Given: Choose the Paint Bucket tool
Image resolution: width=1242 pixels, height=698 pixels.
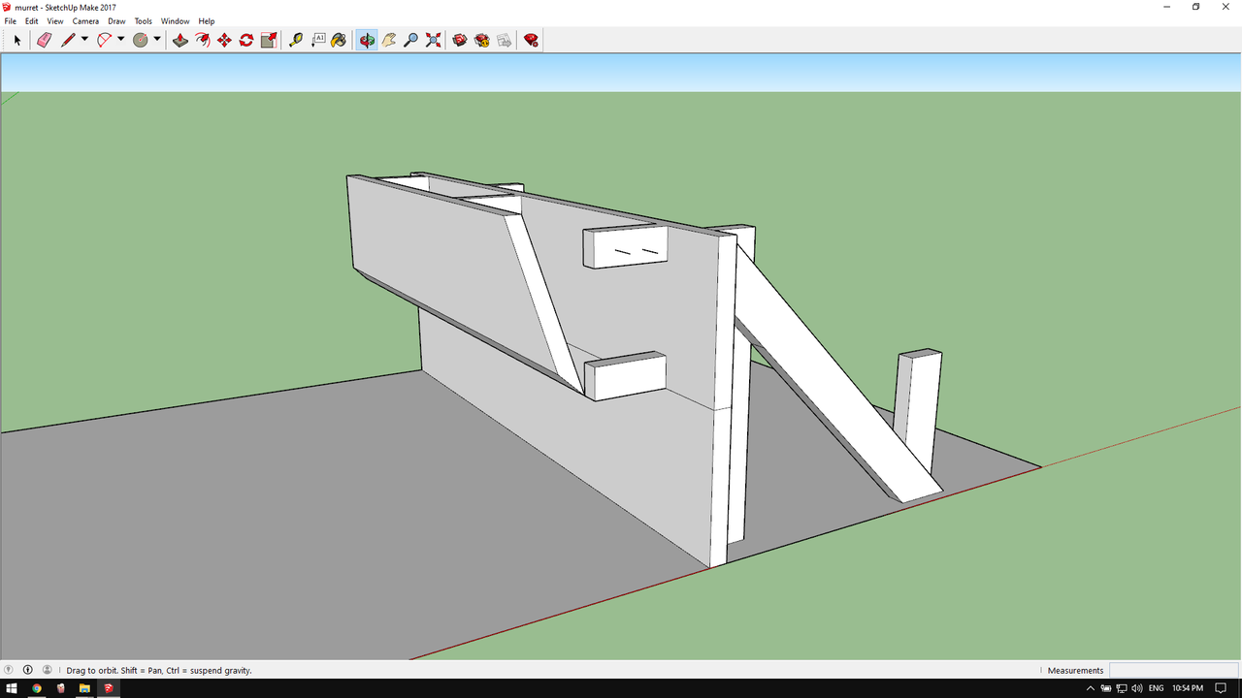Looking at the screenshot, I should [x=339, y=40].
